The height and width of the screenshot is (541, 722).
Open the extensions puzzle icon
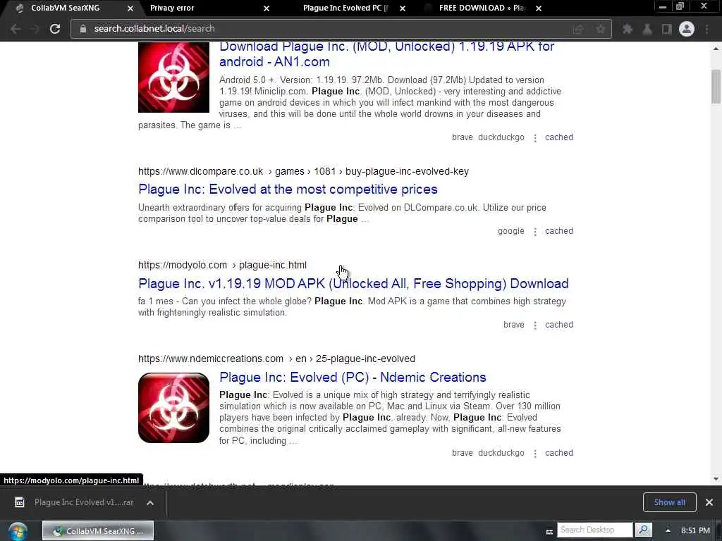coord(627,29)
